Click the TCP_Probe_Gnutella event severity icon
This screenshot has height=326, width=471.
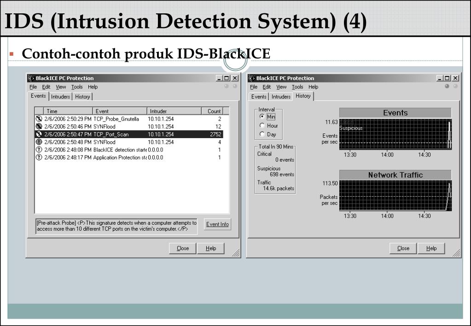(39, 119)
